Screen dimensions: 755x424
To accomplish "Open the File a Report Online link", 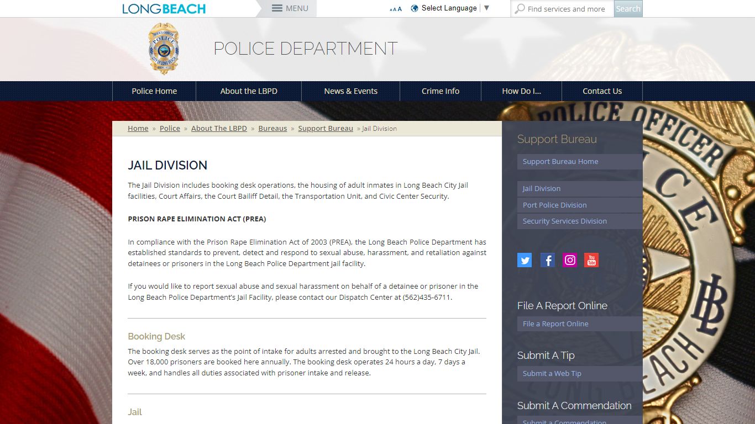I will [555, 324].
